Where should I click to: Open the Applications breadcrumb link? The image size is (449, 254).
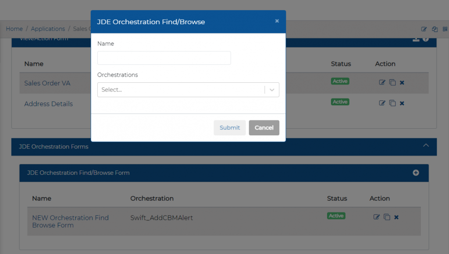tap(48, 28)
